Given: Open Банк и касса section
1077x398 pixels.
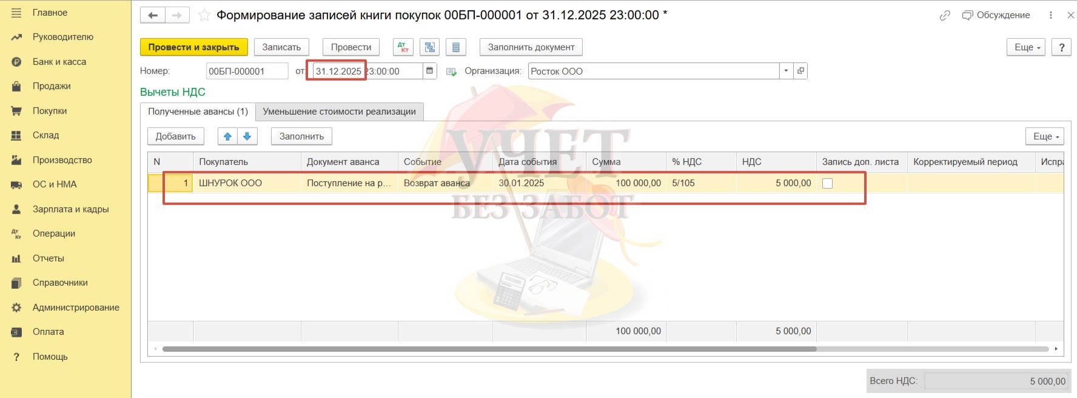Looking at the screenshot, I should click(x=59, y=62).
